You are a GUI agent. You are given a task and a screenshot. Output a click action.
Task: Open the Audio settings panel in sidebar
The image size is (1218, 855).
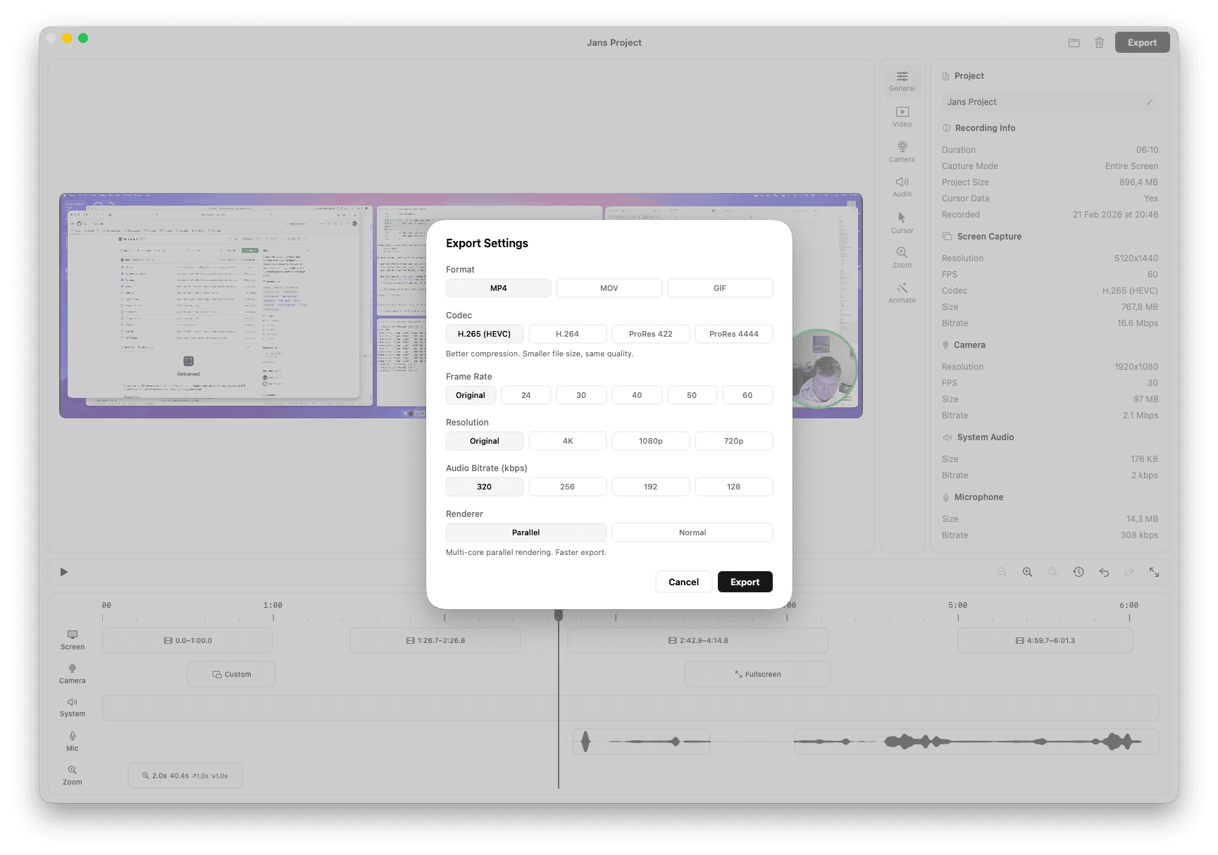click(902, 187)
